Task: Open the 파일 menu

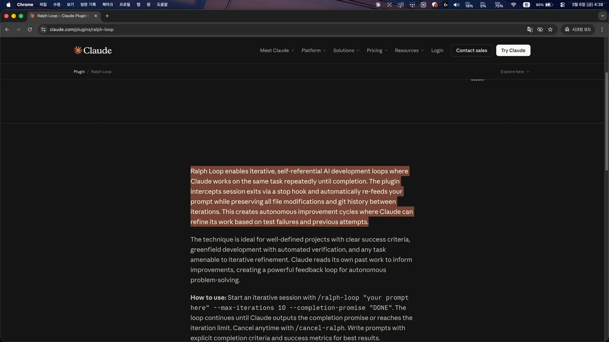Action: [x=43, y=5]
